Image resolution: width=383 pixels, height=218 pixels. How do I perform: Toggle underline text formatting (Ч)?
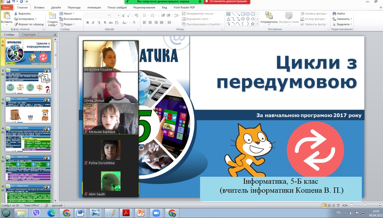click(99, 23)
